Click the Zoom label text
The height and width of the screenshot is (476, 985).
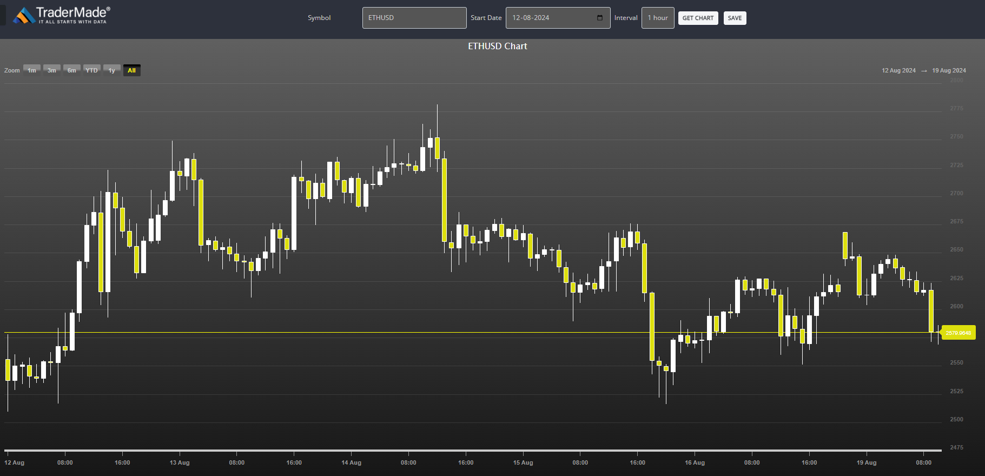[x=12, y=71]
